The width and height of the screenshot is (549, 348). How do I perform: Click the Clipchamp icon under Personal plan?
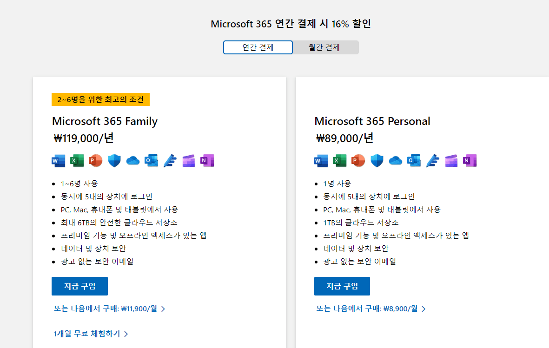451,161
